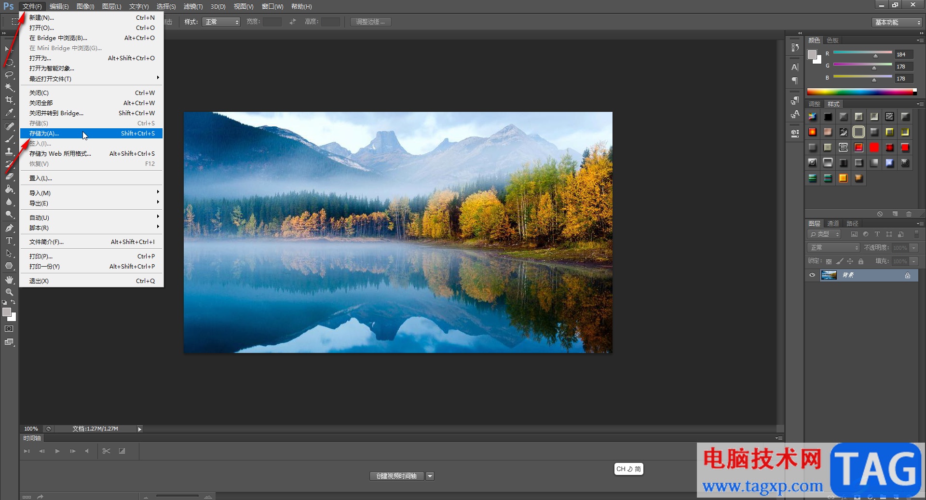Choose 退出(X) from File menu
The width and height of the screenshot is (926, 500).
coord(92,281)
